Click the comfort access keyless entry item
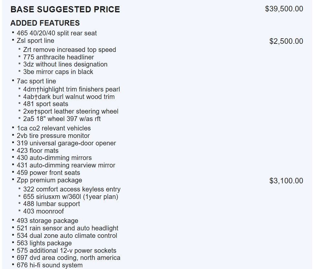Viewport: 313px width, 269px height. click(72, 189)
